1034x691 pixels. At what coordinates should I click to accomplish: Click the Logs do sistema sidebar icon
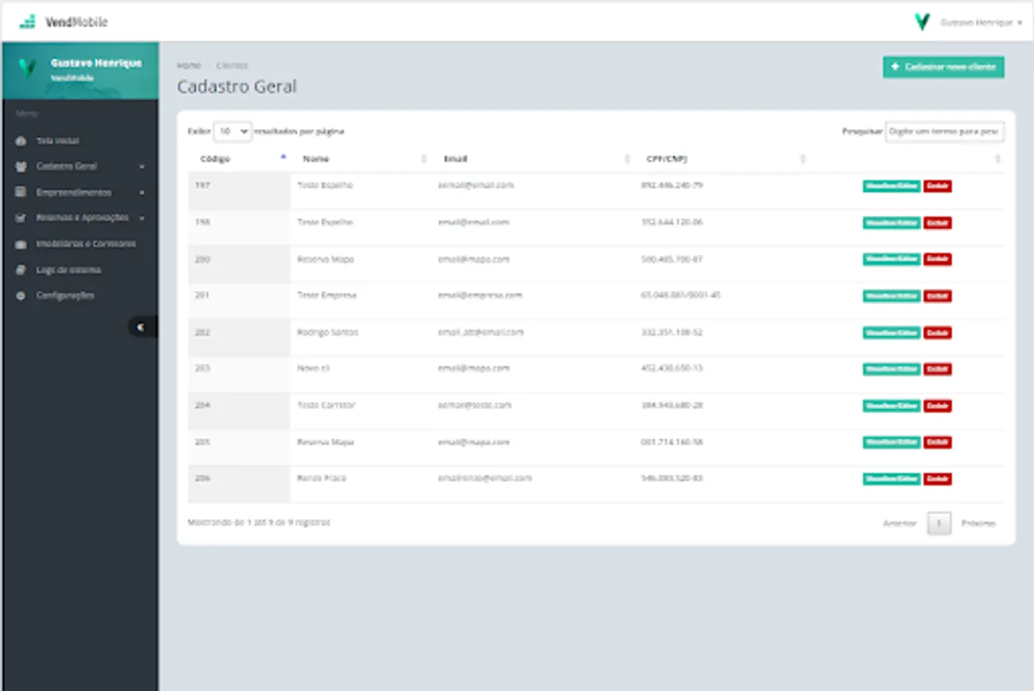(x=21, y=270)
